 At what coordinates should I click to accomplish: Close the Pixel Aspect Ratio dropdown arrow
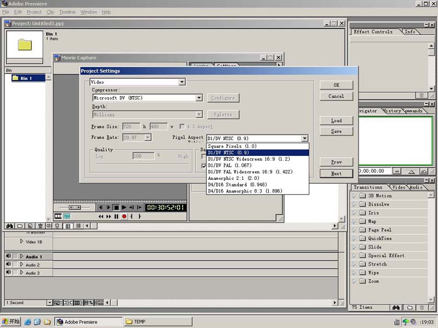click(304, 138)
